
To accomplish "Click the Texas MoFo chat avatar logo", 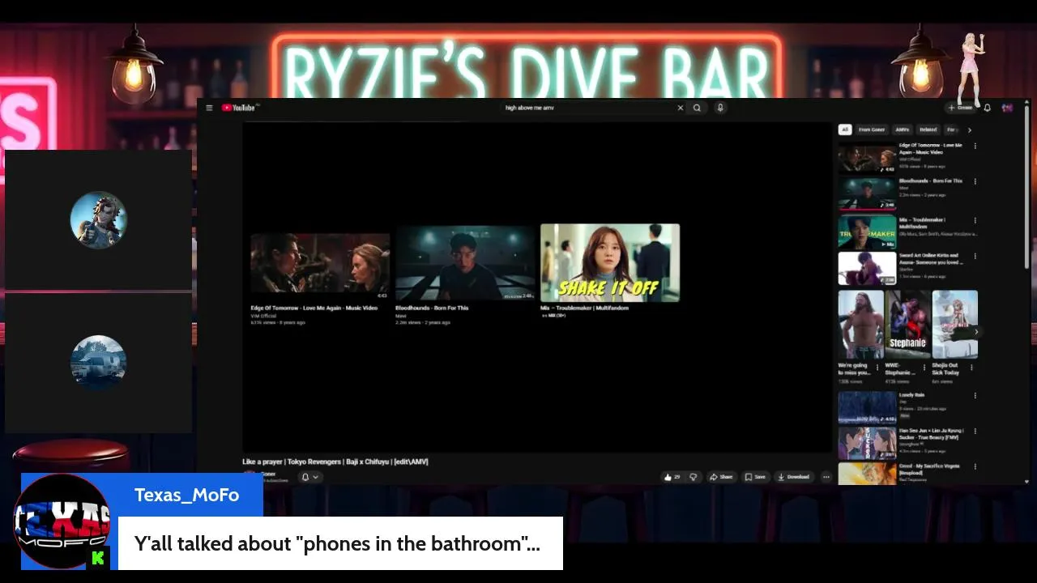I will tap(62, 521).
